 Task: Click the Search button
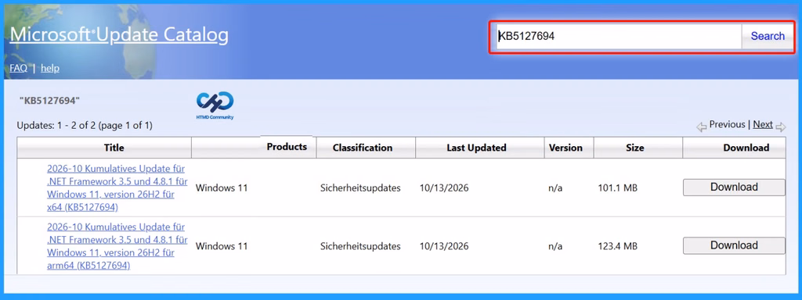click(x=768, y=36)
